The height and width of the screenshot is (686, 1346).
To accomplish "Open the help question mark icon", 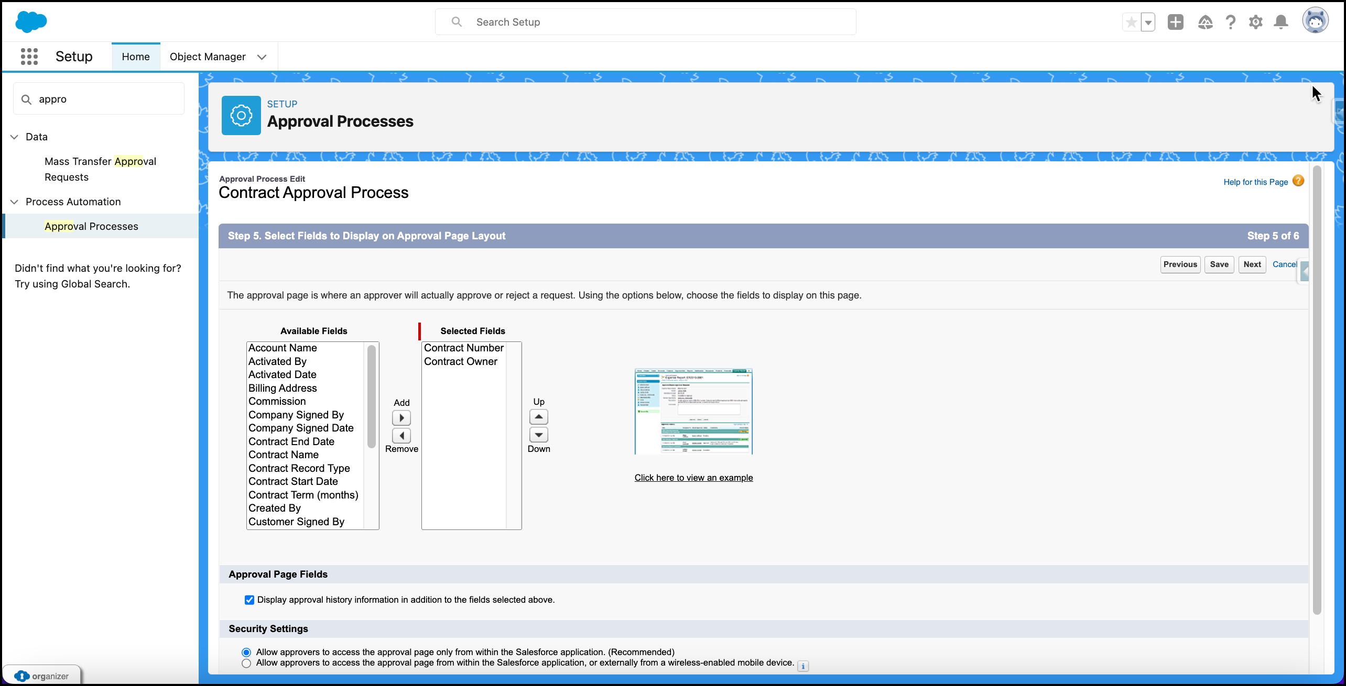I will [x=1230, y=22].
